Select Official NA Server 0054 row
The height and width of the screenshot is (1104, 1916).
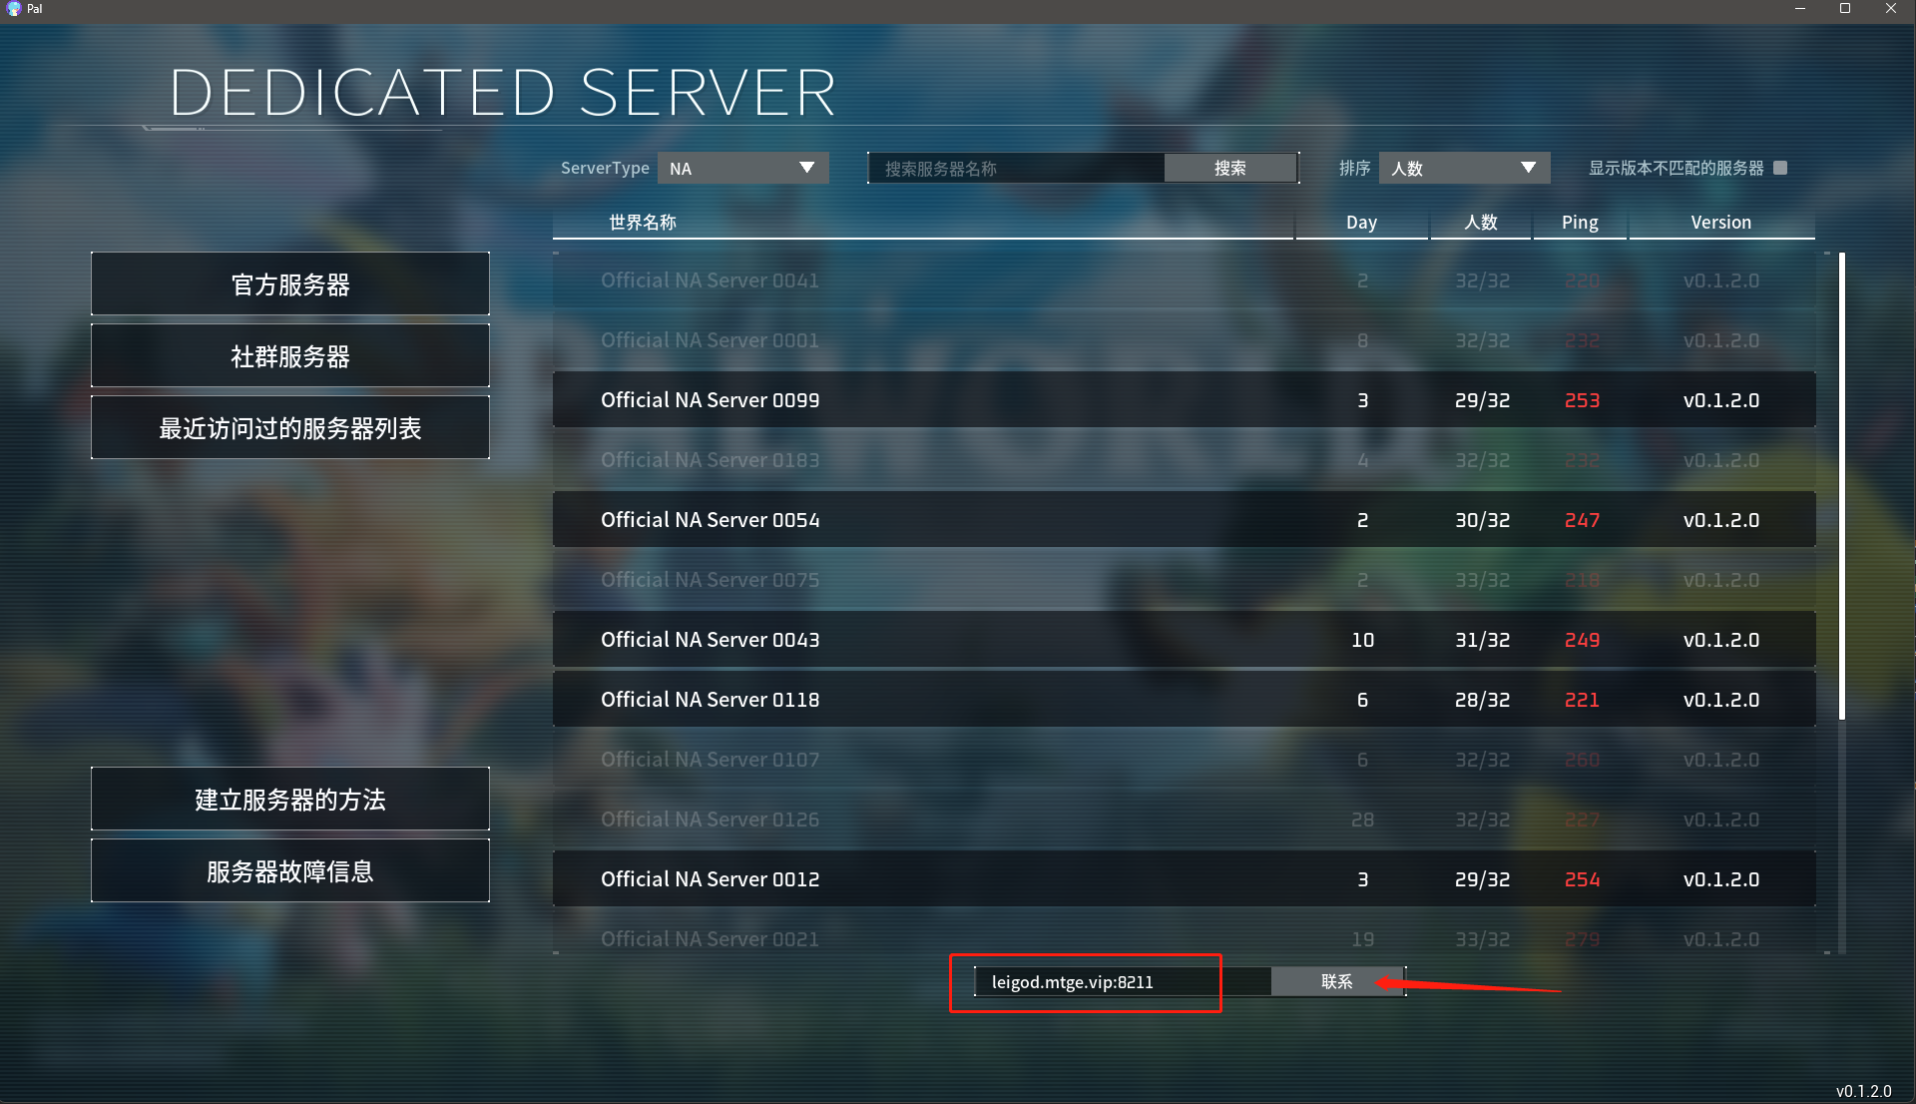[1184, 520]
